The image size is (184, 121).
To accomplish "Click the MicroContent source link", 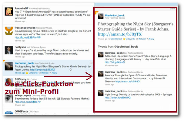I will pos(116,39).
